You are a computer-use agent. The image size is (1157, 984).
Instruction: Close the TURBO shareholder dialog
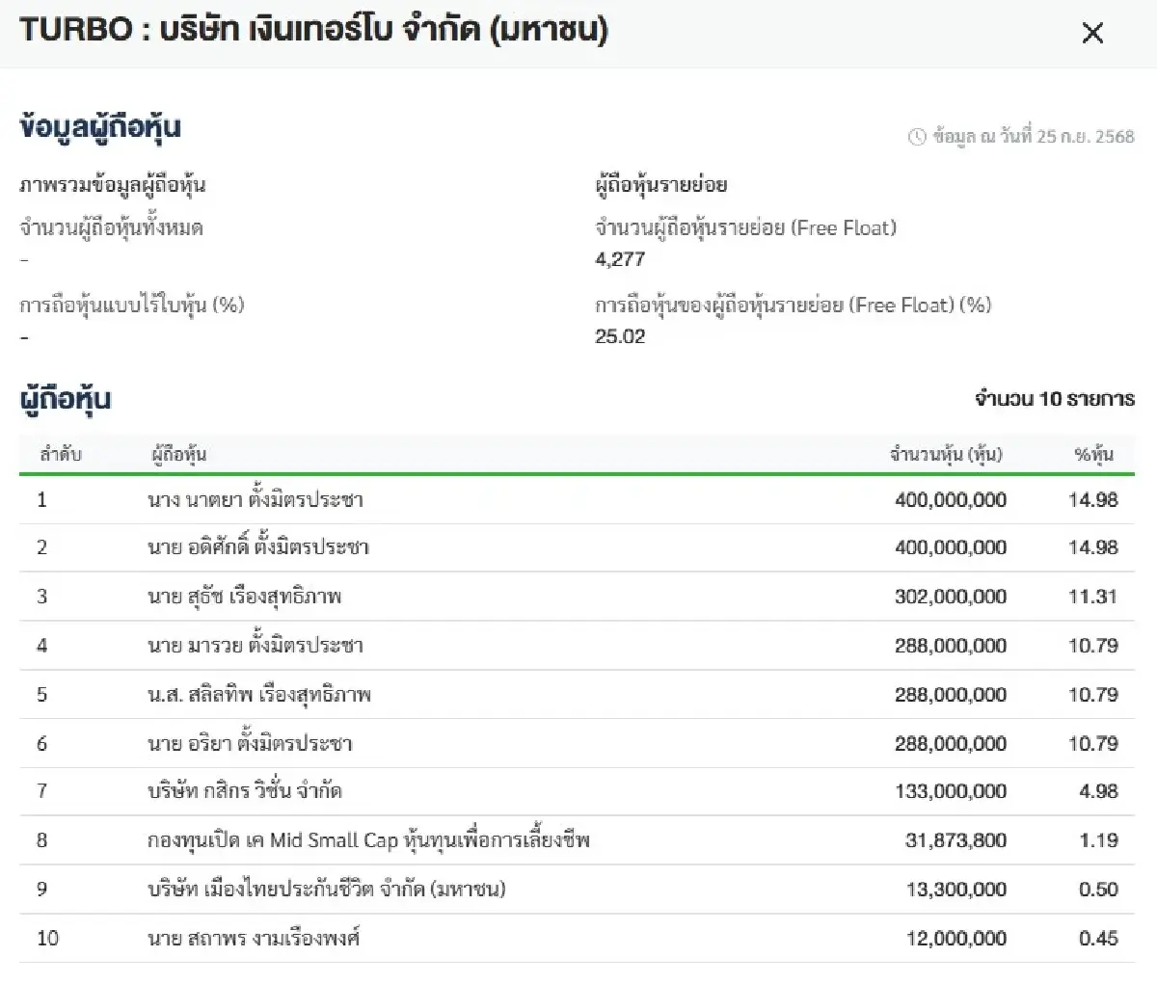coord(1092,33)
